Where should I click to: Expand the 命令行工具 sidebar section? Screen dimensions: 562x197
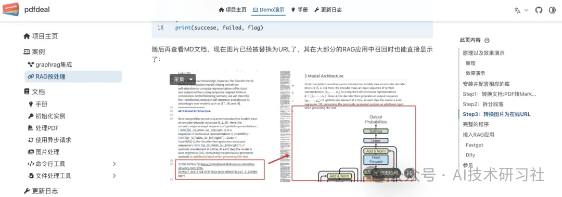point(114,164)
